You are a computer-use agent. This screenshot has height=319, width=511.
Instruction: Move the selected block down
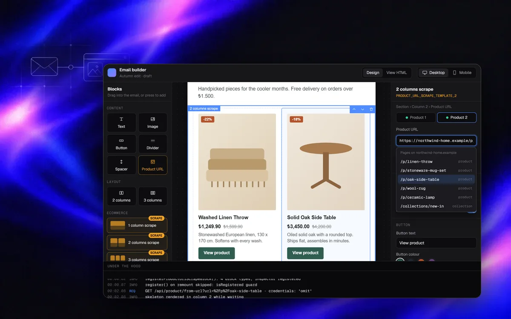(x=362, y=109)
